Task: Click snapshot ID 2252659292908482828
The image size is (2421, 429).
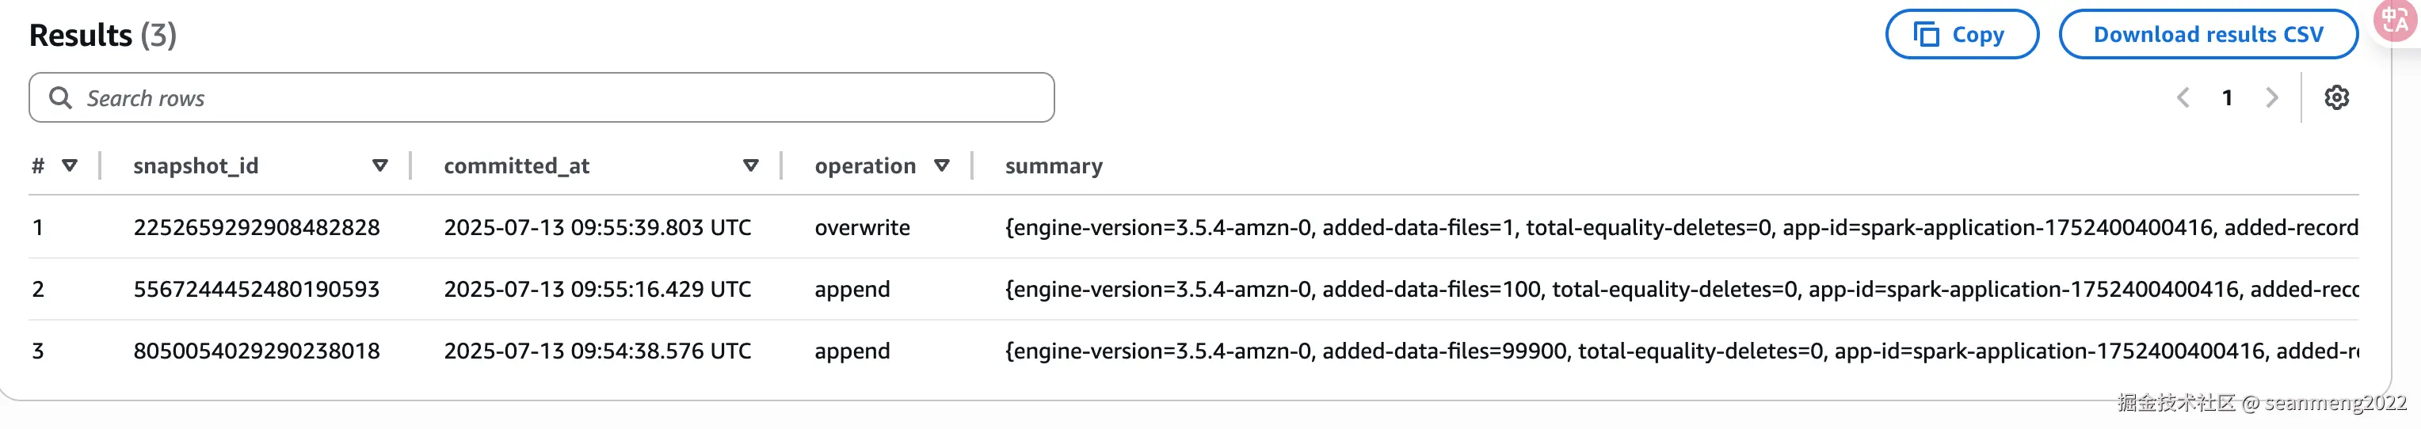Action: tap(257, 227)
